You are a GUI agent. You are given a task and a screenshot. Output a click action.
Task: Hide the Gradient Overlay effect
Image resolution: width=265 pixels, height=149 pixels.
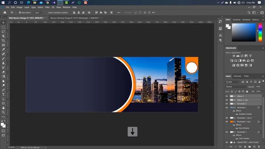coord(236,114)
